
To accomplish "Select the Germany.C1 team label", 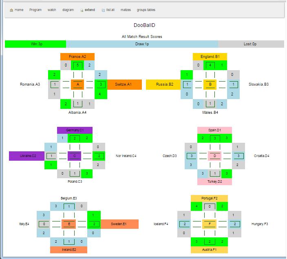I will point(75,130).
